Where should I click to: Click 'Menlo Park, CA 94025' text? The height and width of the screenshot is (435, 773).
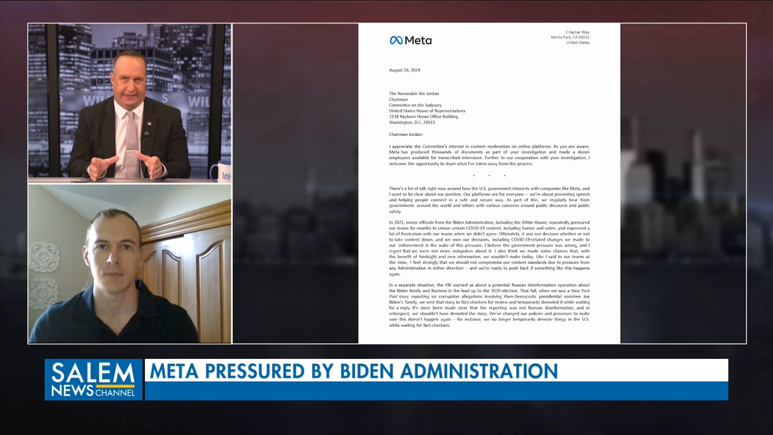pos(570,37)
